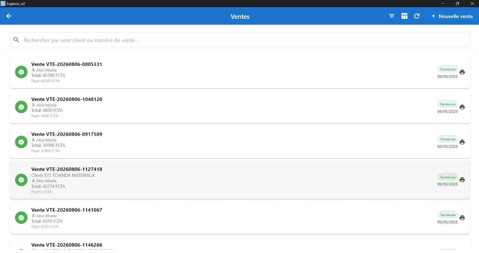Click the Ventes page title
This screenshot has width=479, height=253.
(x=240, y=17)
